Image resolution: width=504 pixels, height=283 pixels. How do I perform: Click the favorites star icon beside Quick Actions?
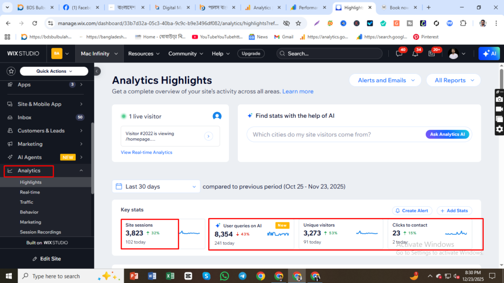pyautogui.click(x=11, y=71)
